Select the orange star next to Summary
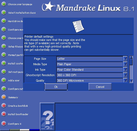137x131 pixels. coord(4,97)
